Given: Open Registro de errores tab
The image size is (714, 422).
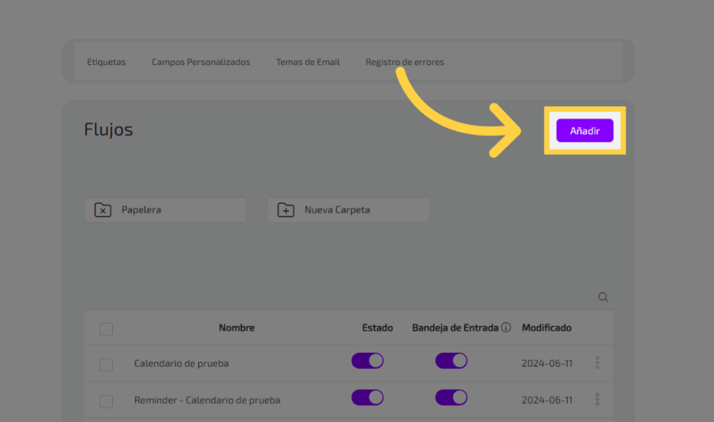Looking at the screenshot, I should pos(404,62).
